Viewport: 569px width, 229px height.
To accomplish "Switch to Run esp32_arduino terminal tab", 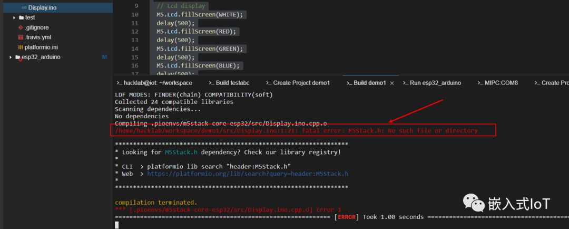I will coord(432,83).
